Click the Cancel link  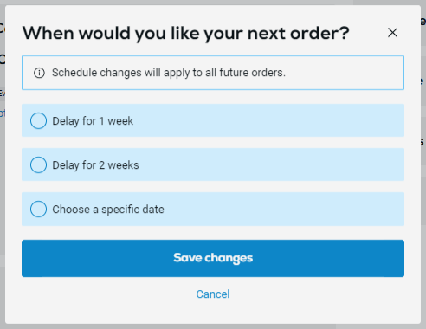[213, 294]
